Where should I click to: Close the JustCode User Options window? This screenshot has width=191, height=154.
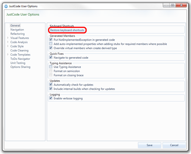[181, 5]
